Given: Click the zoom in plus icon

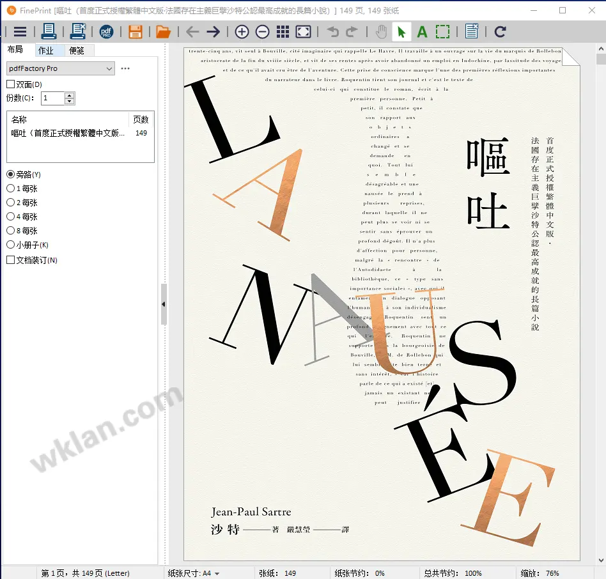Looking at the screenshot, I should pos(242,32).
